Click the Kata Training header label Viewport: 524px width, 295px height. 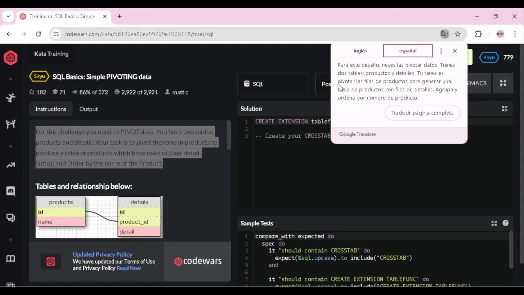51,54
